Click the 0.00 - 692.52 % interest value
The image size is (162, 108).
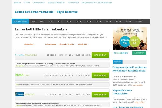pyautogui.click(x=83, y=94)
